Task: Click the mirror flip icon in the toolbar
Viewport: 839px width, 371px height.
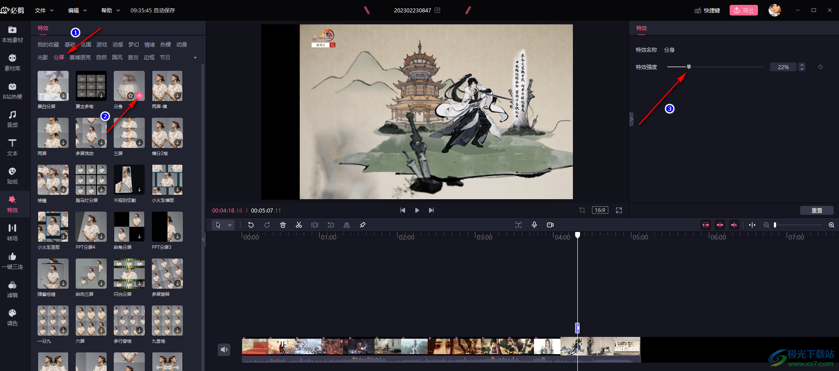Action: 347,225
